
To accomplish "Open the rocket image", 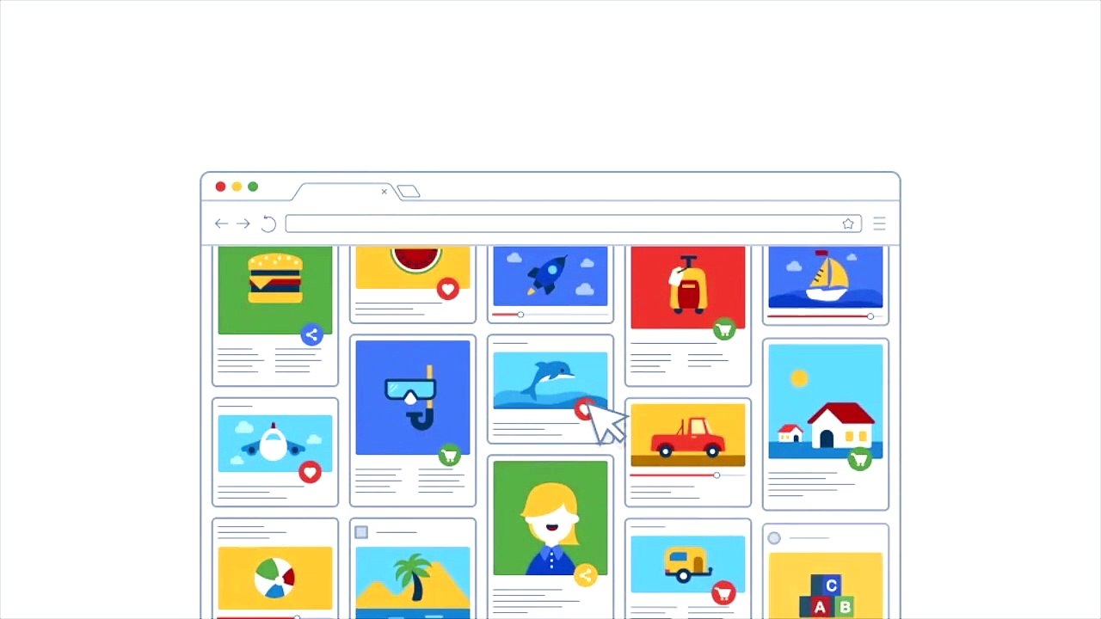I will [x=550, y=276].
